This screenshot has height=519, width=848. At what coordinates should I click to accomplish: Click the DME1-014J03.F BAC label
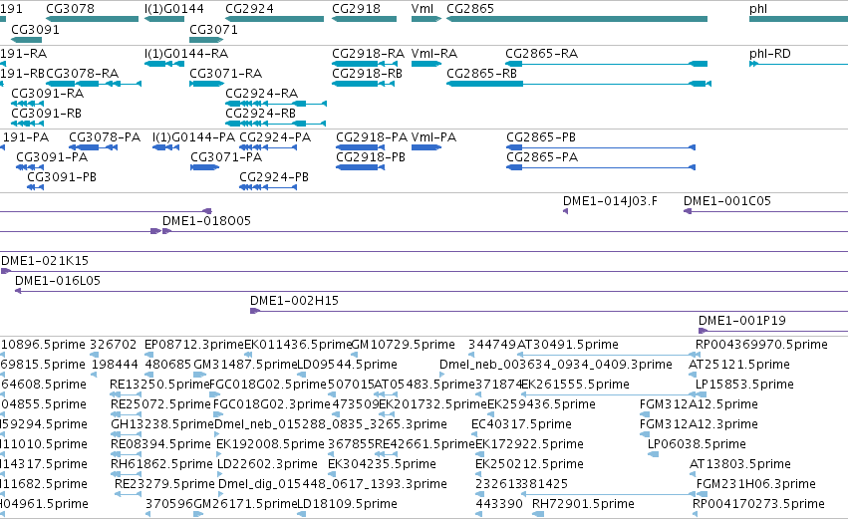(610, 201)
